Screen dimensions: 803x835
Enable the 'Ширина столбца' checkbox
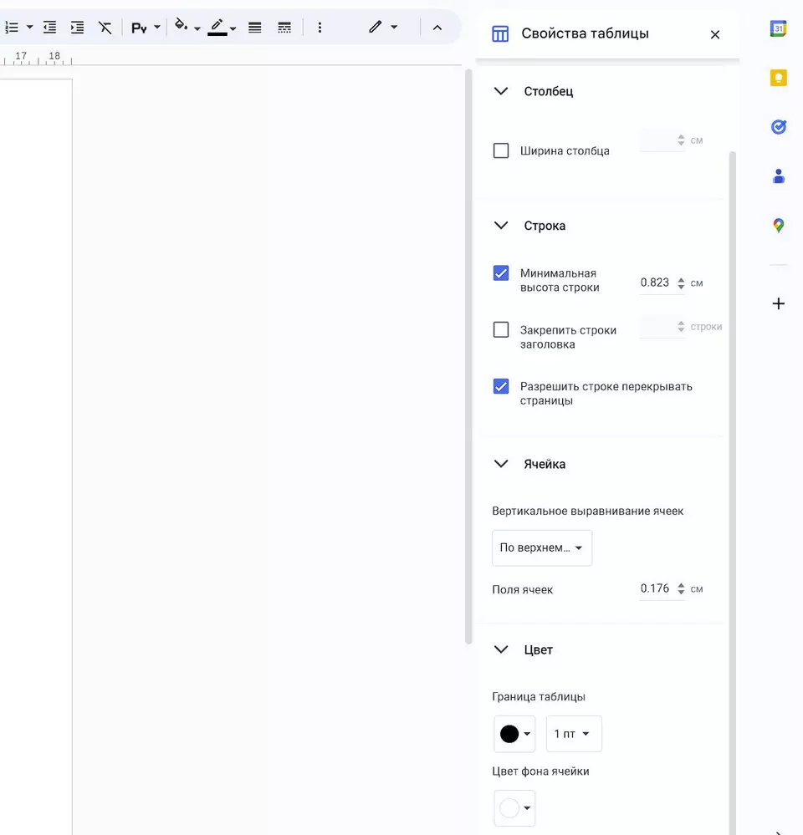click(501, 151)
